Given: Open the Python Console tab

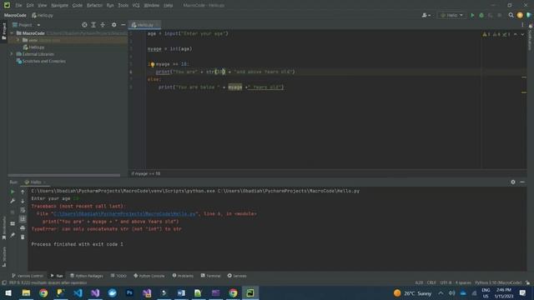Looking at the screenshot, I should 149,276.
